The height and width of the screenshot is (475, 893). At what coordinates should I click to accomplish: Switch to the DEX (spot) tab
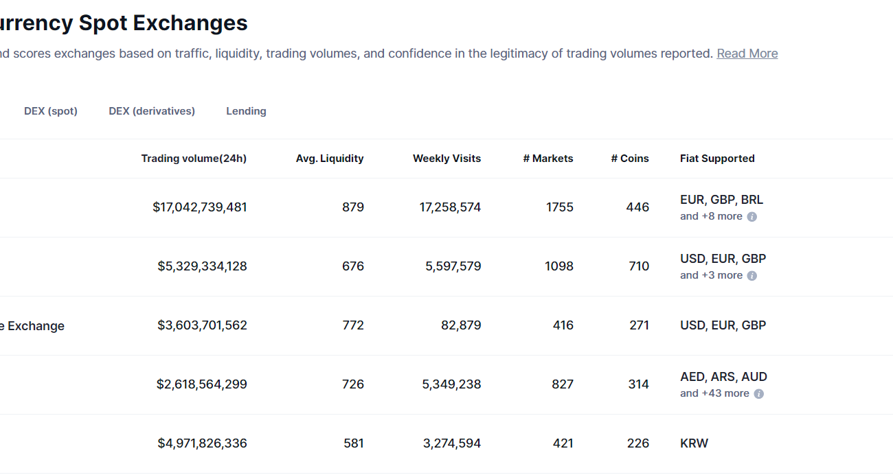(x=51, y=111)
